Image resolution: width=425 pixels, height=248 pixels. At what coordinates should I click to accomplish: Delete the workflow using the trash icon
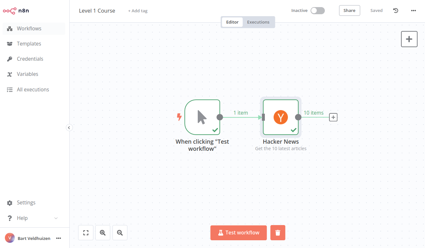(277, 232)
